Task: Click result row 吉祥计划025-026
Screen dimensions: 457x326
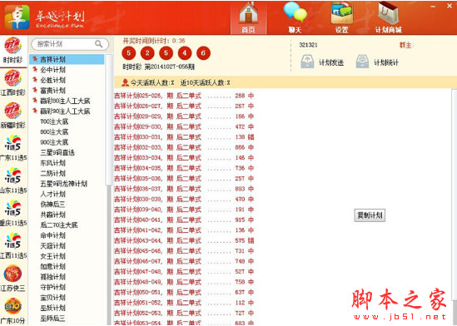Action: tap(184, 96)
